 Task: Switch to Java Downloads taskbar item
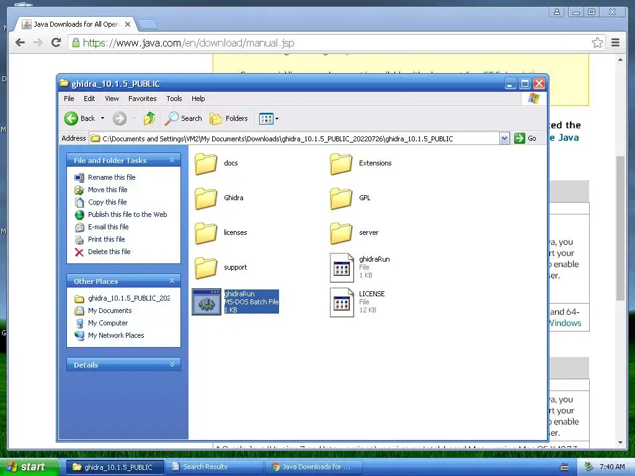coord(313,467)
